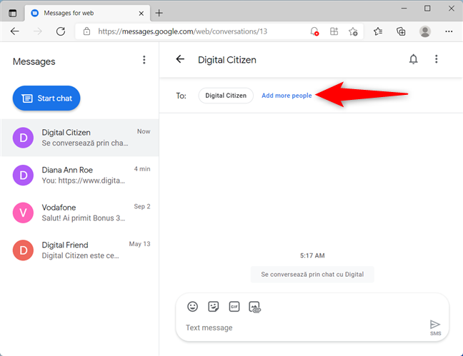
Task: Open the emoji picker in message box
Action: (x=192, y=307)
